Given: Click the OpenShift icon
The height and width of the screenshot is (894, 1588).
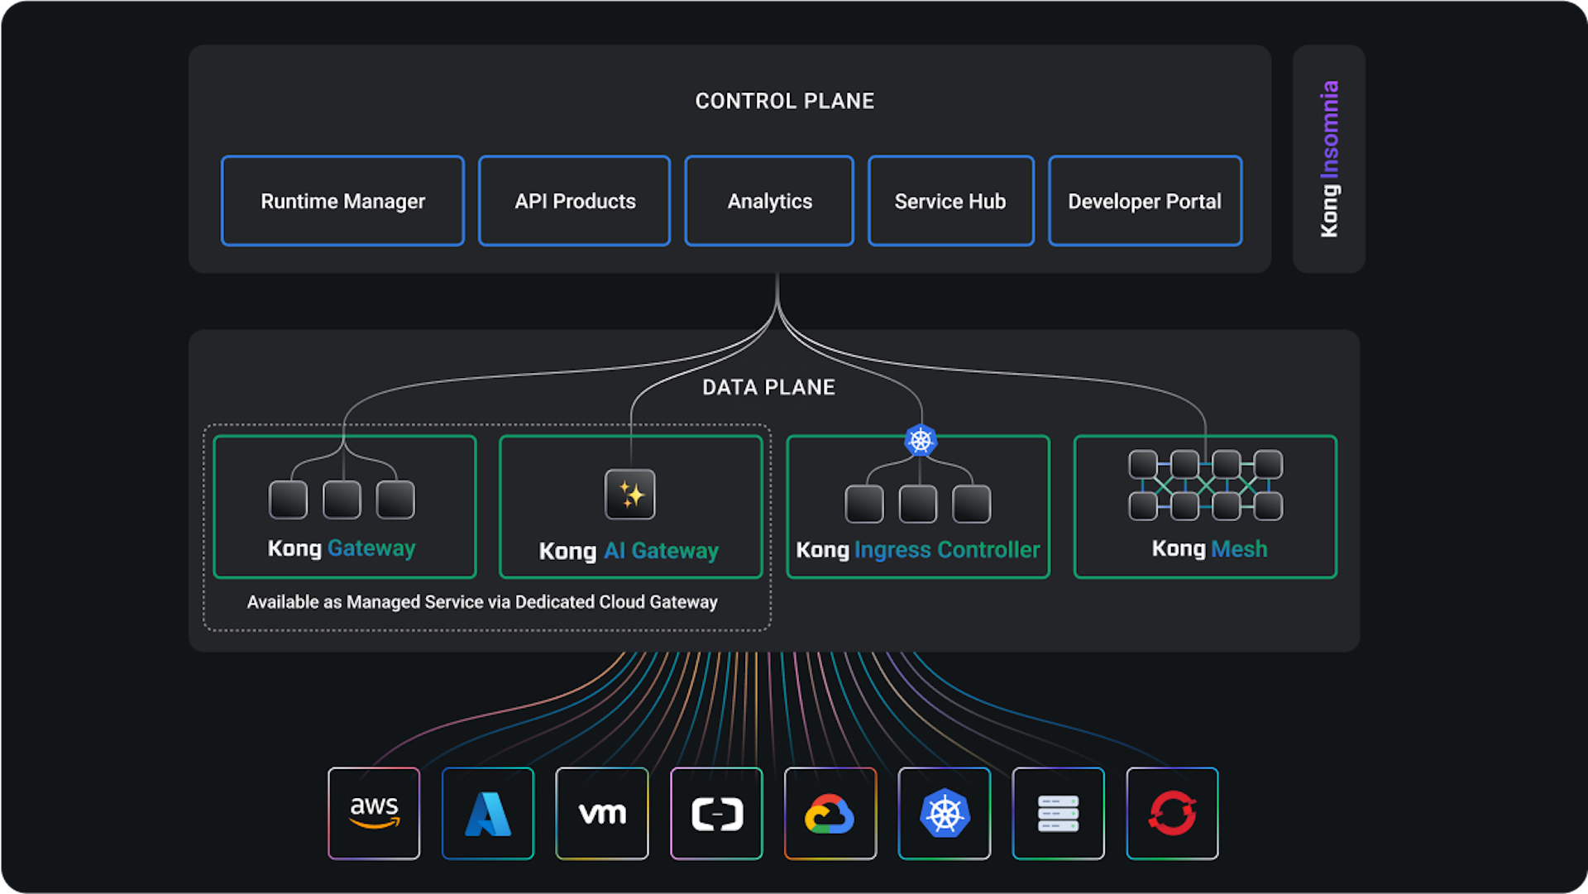Looking at the screenshot, I should pyautogui.click(x=1172, y=813).
